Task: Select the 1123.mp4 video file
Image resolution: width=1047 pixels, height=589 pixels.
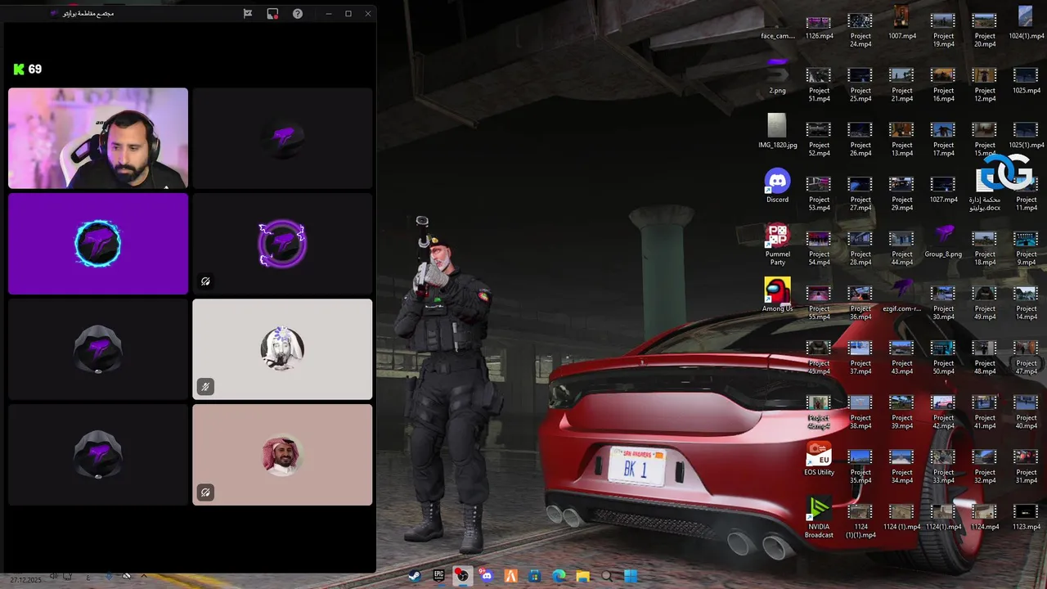Action: (1025, 518)
